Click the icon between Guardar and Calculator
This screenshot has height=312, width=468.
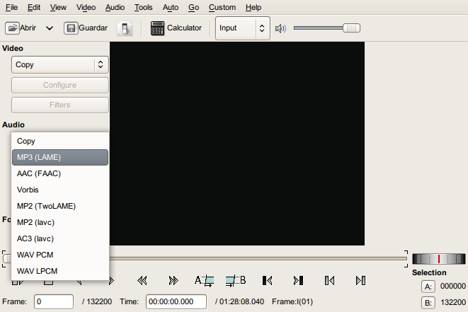pos(125,28)
